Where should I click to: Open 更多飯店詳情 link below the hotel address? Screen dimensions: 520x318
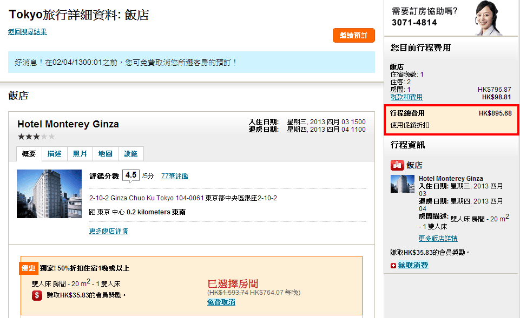tap(108, 231)
